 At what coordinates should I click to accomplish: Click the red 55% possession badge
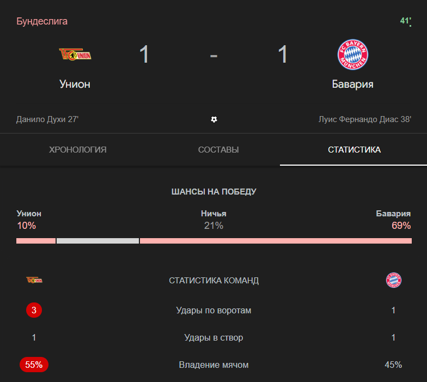pos(34,365)
